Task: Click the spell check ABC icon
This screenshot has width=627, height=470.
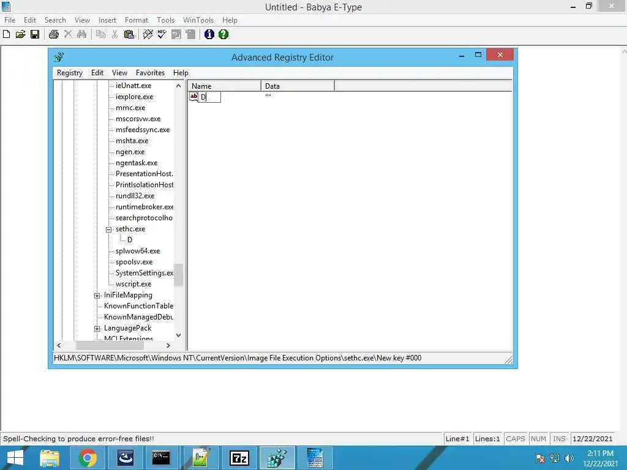Action: tap(162, 34)
